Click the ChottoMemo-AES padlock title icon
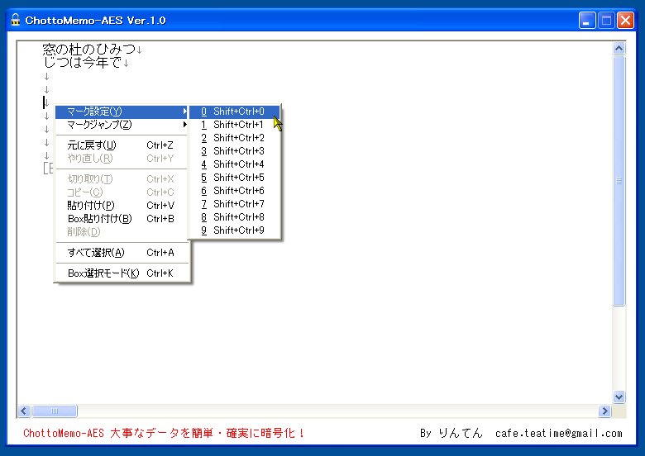The width and height of the screenshot is (645, 456). [15, 20]
